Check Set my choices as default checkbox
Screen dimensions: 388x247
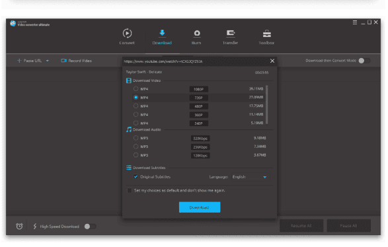[130, 190]
